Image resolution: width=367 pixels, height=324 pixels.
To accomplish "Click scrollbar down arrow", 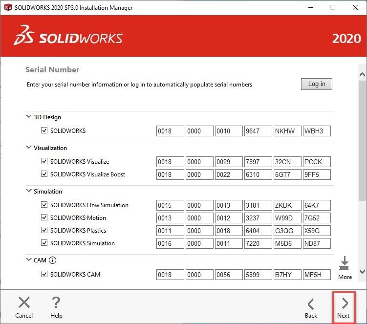I will [362, 271].
